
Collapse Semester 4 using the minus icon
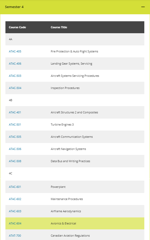[x=143, y=7]
